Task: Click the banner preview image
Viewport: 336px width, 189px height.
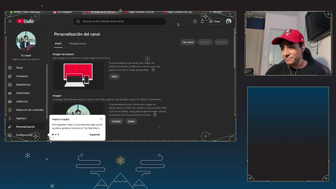Action: pyautogui.click(x=78, y=75)
